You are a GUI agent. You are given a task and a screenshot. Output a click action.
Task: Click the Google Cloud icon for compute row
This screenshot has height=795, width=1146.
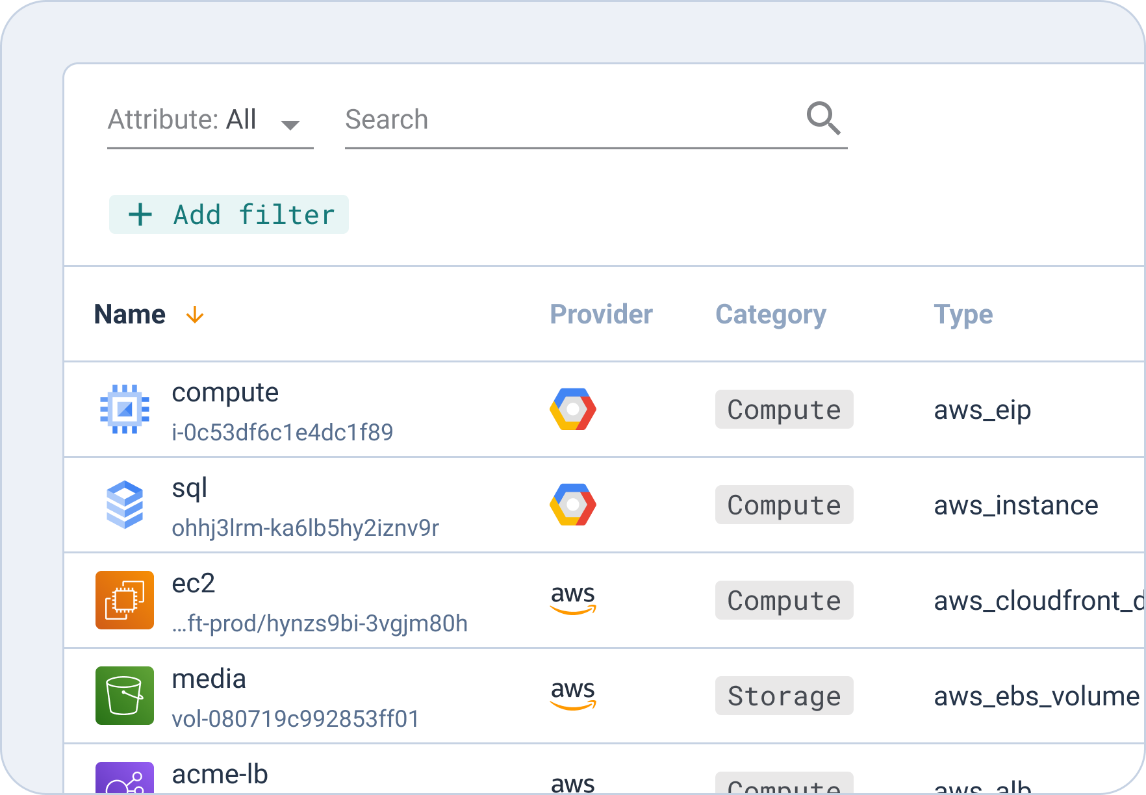(572, 409)
